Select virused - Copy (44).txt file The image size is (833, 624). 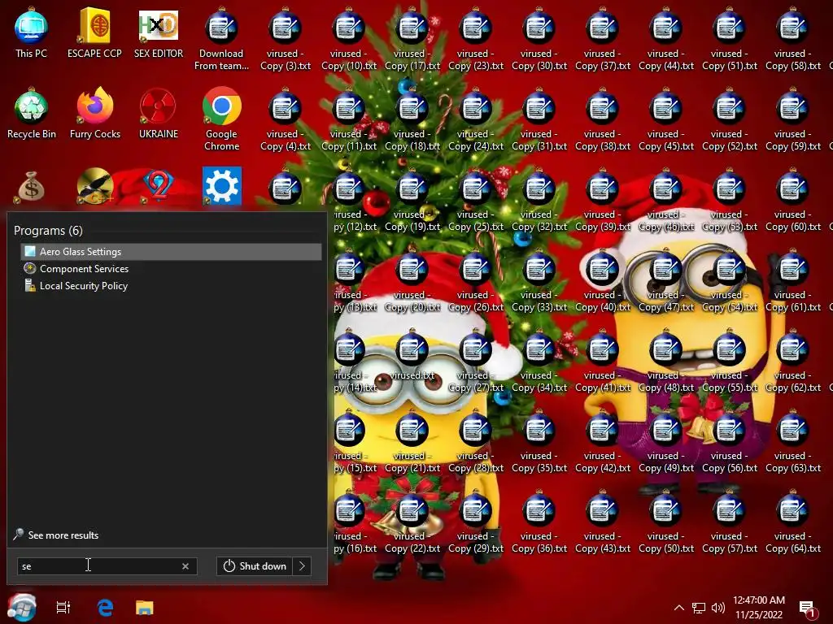pyautogui.click(x=666, y=39)
